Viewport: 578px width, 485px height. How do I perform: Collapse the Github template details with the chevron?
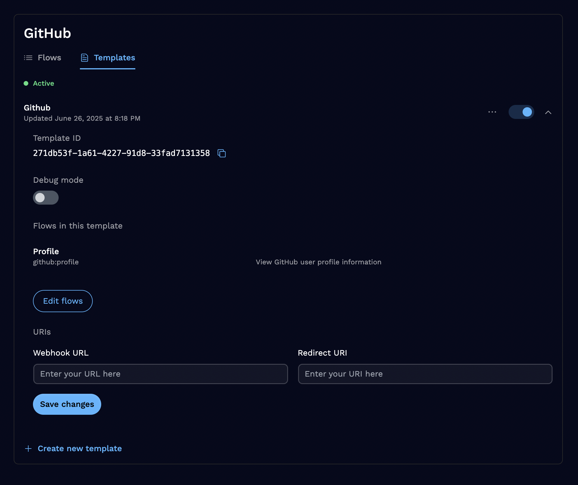click(x=548, y=112)
